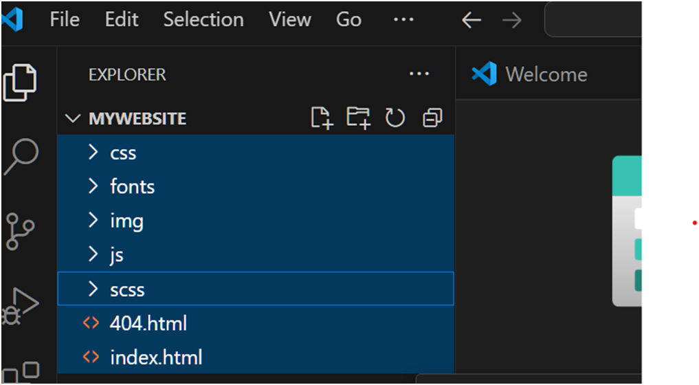Screen dimensions: 699x385
Task: Open the Selection menu
Action: tap(203, 20)
